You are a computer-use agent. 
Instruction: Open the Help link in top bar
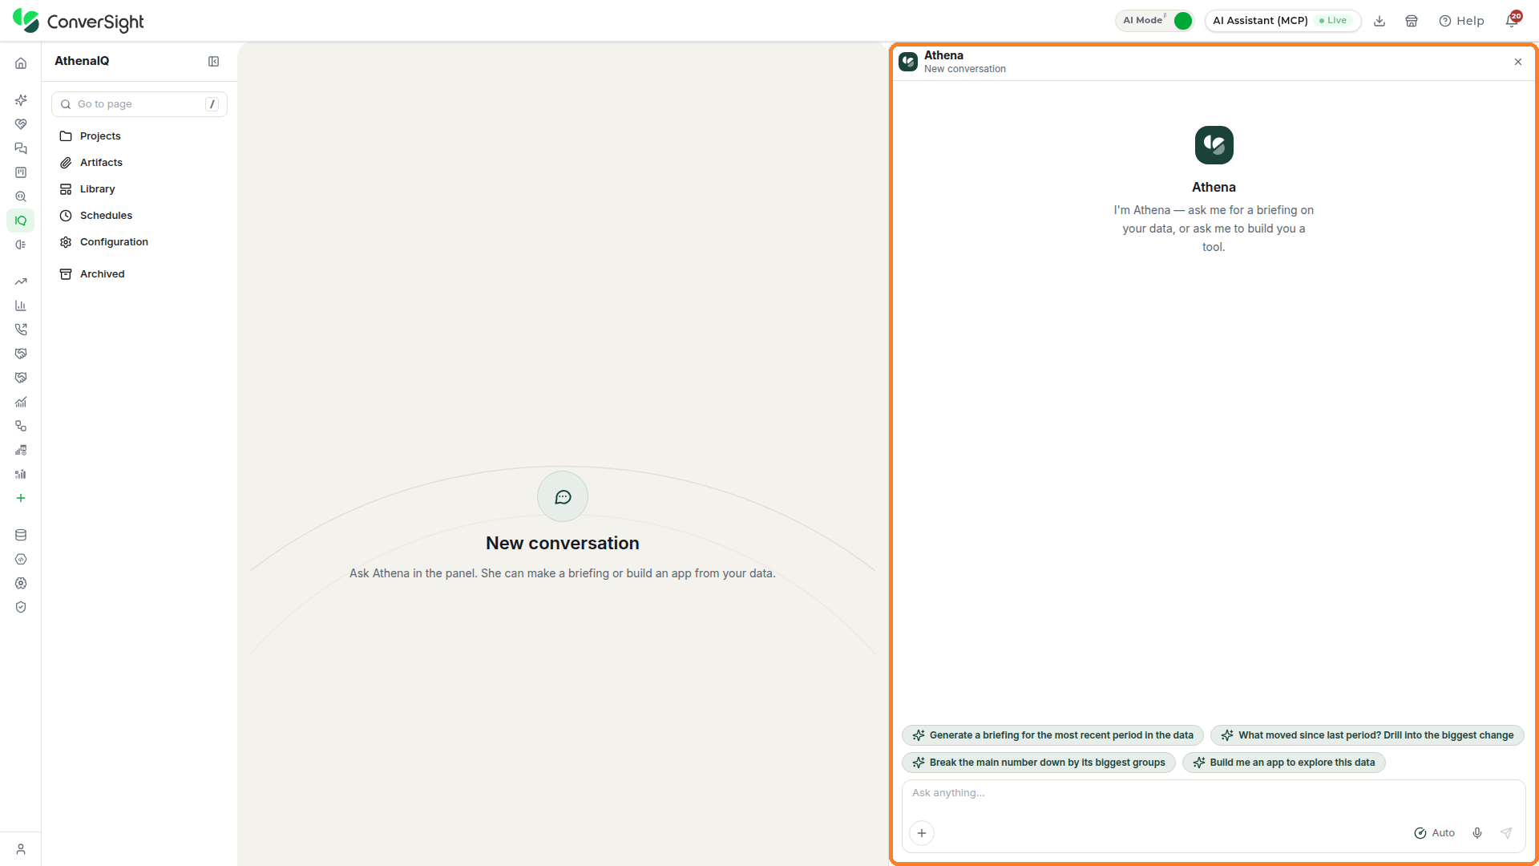(1461, 21)
